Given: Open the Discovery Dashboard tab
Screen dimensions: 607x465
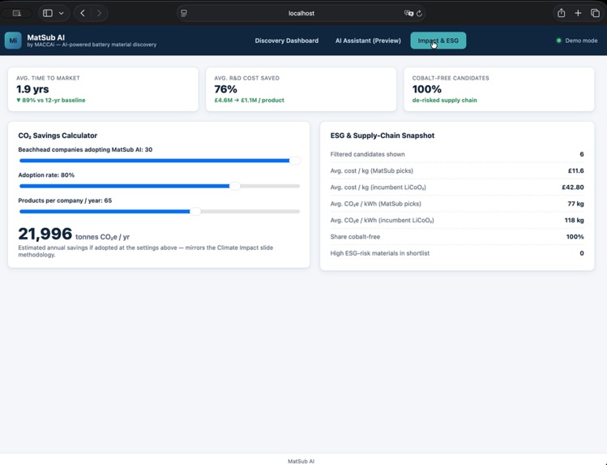Looking at the screenshot, I should click(286, 41).
